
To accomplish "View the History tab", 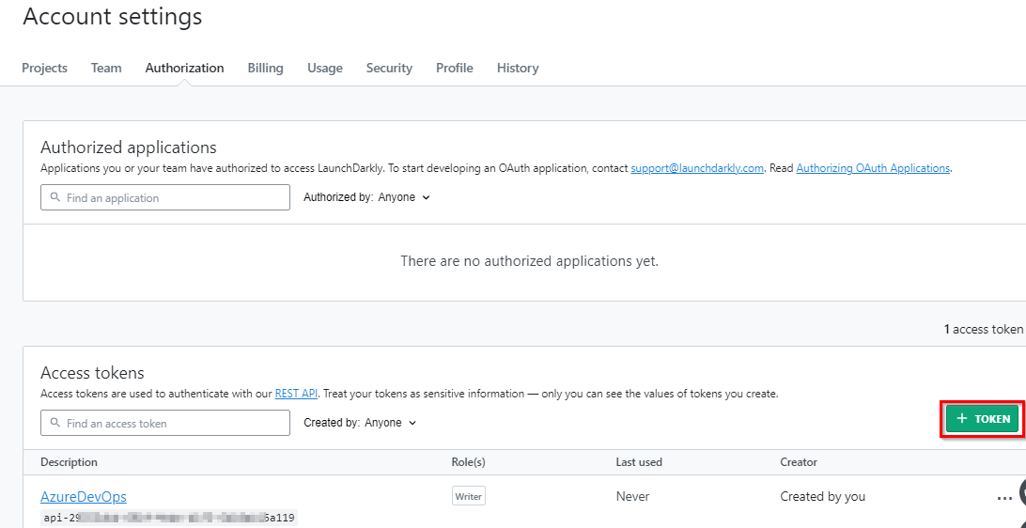I will point(518,68).
